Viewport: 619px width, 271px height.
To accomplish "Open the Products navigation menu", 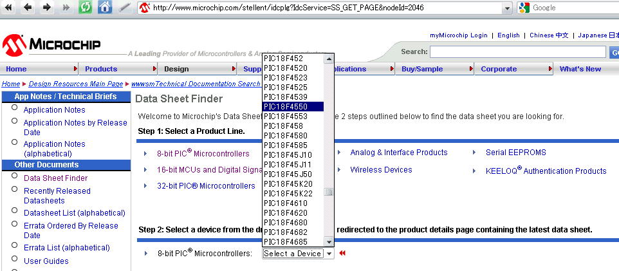I will click(x=118, y=69).
